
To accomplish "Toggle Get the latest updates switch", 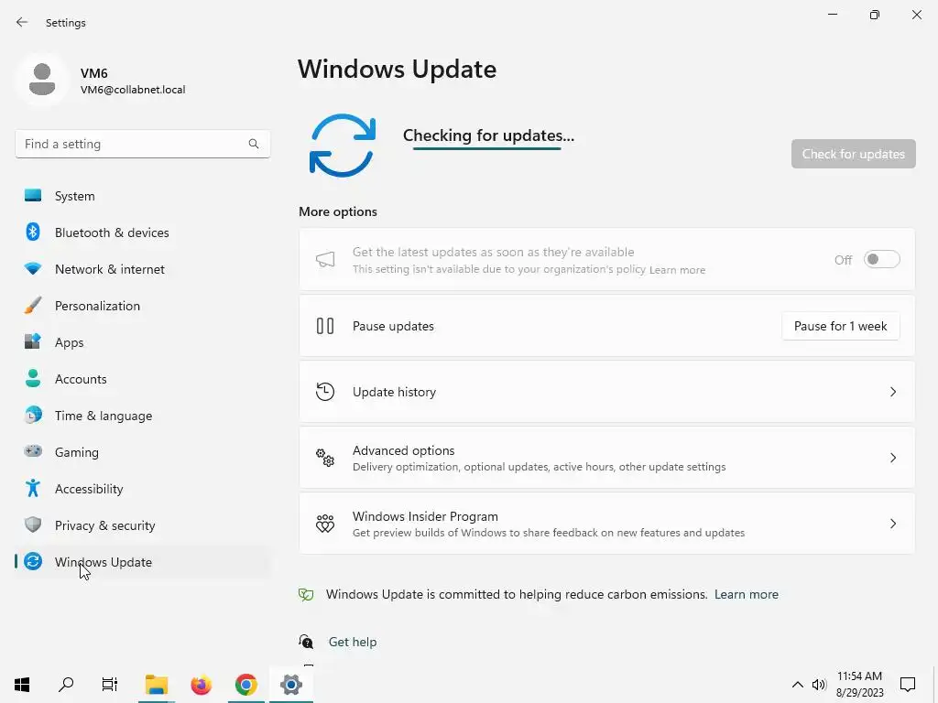I will coord(882,259).
